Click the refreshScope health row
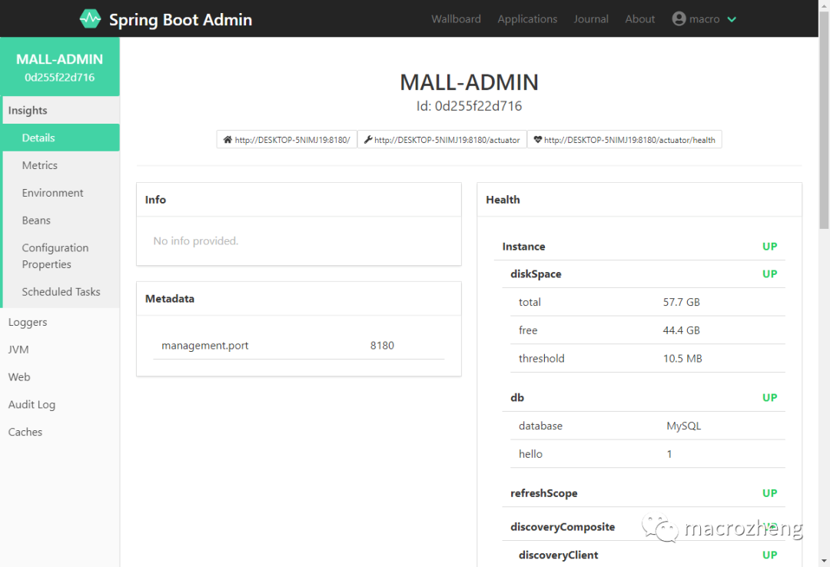Image resolution: width=830 pixels, height=567 pixels. click(644, 493)
